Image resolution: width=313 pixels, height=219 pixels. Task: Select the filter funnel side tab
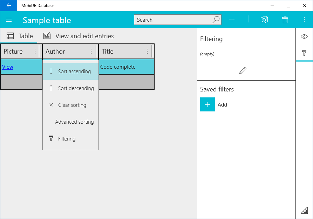[304, 53]
